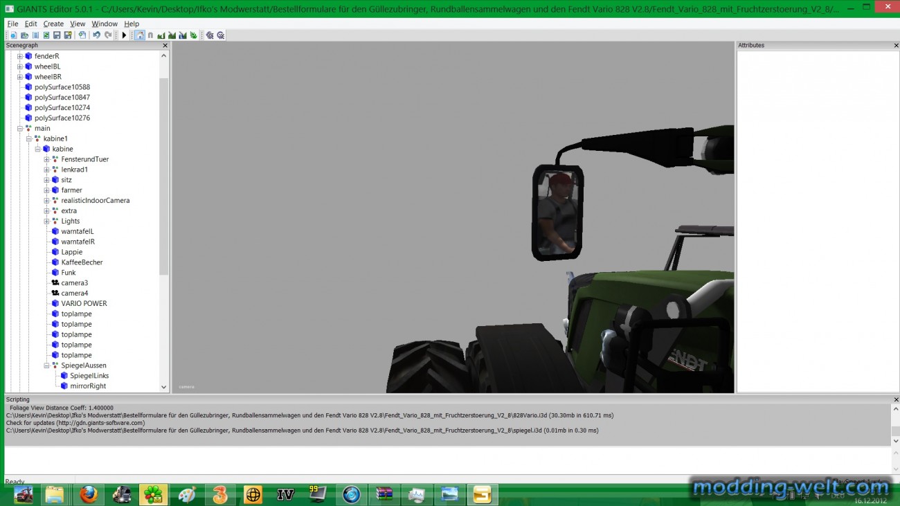Open Firefox from the taskbar
Screen dimensions: 900x506
pyautogui.click(x=88, y=495)
